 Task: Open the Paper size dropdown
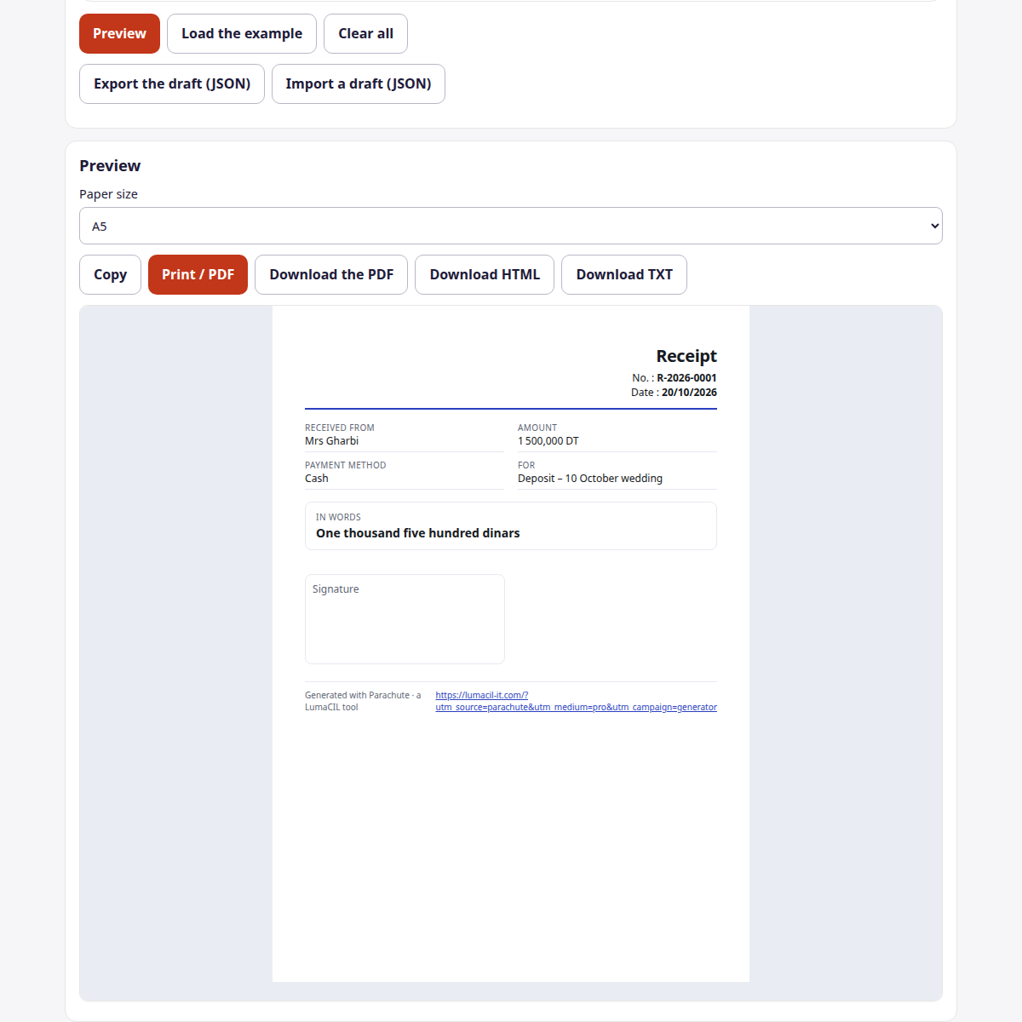click(511, 226)
